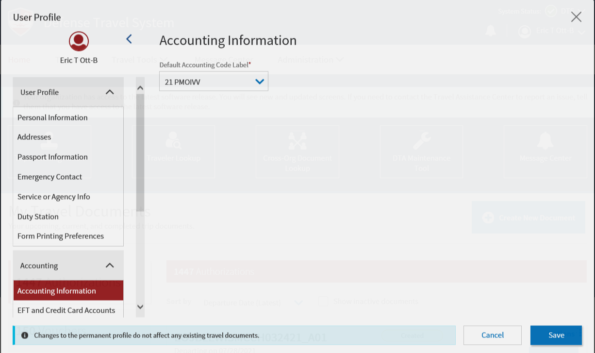Open Duty Station page
Viewport: 595px width, 353px height.
(38, 217)
